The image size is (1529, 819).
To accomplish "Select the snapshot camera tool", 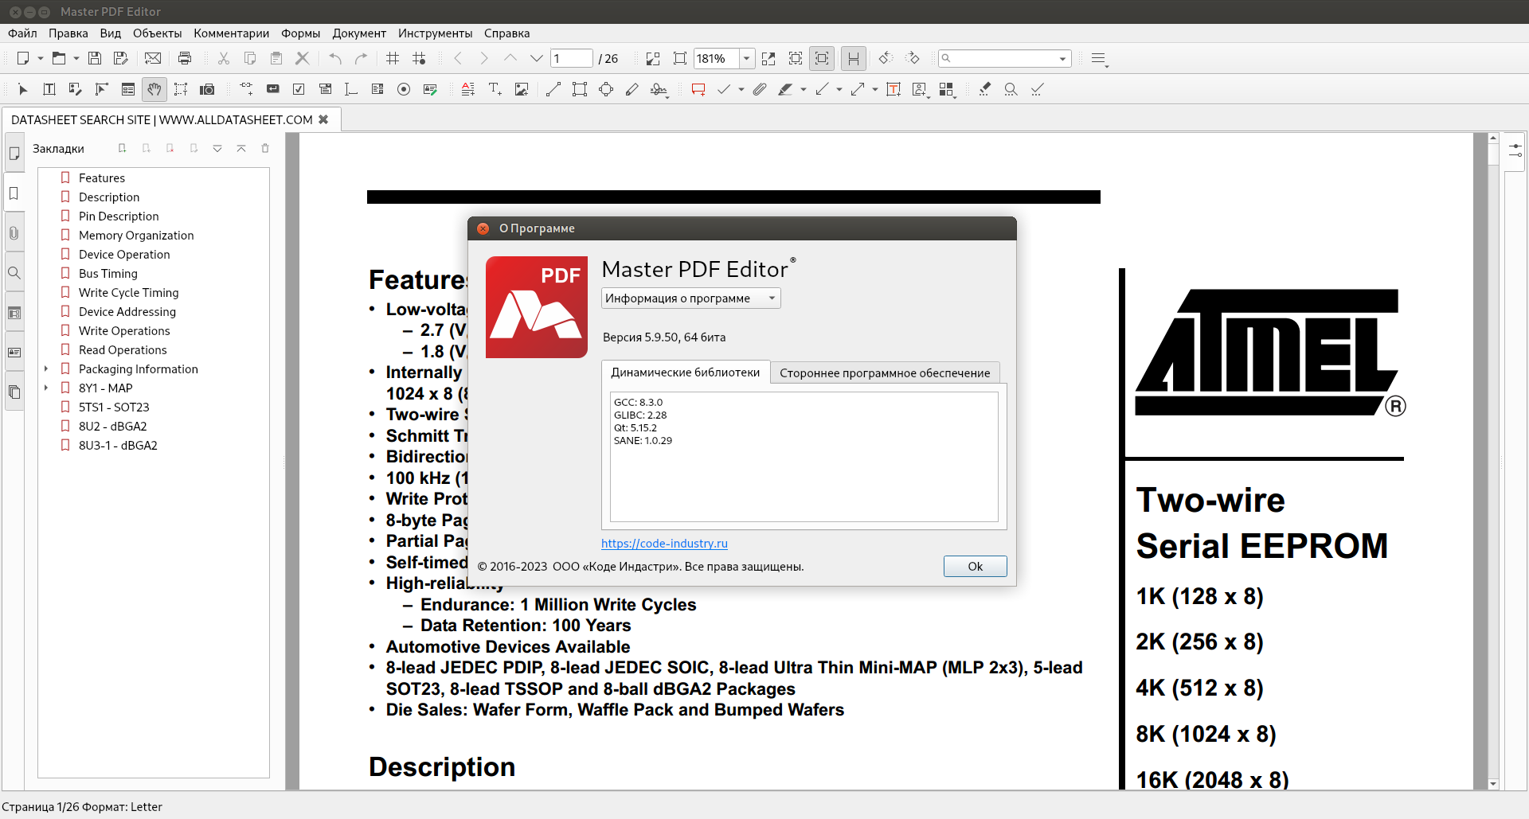I will (207, 90).
